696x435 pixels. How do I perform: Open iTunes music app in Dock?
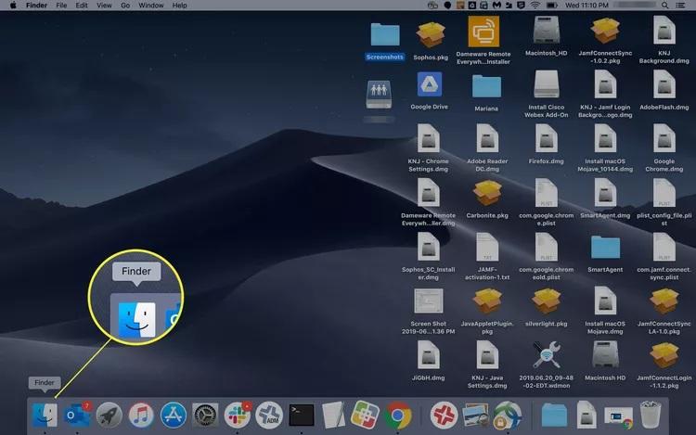(x=141, y=414)
